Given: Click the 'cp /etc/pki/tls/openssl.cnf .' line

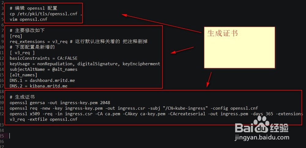Looking at the screenshot, I should pos(46,14).
